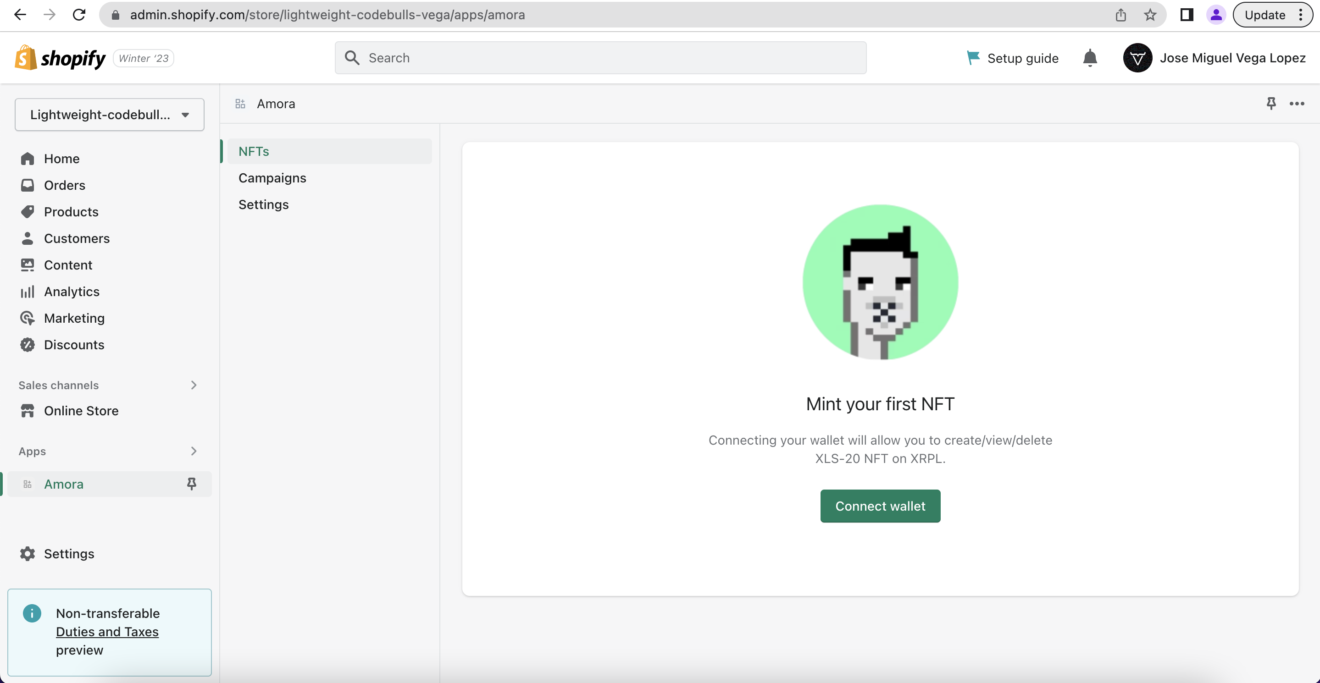Open Duties and Taxes link
Image resolution: width=1320 pixels, height=683 pixels.
tap(107, 631)
